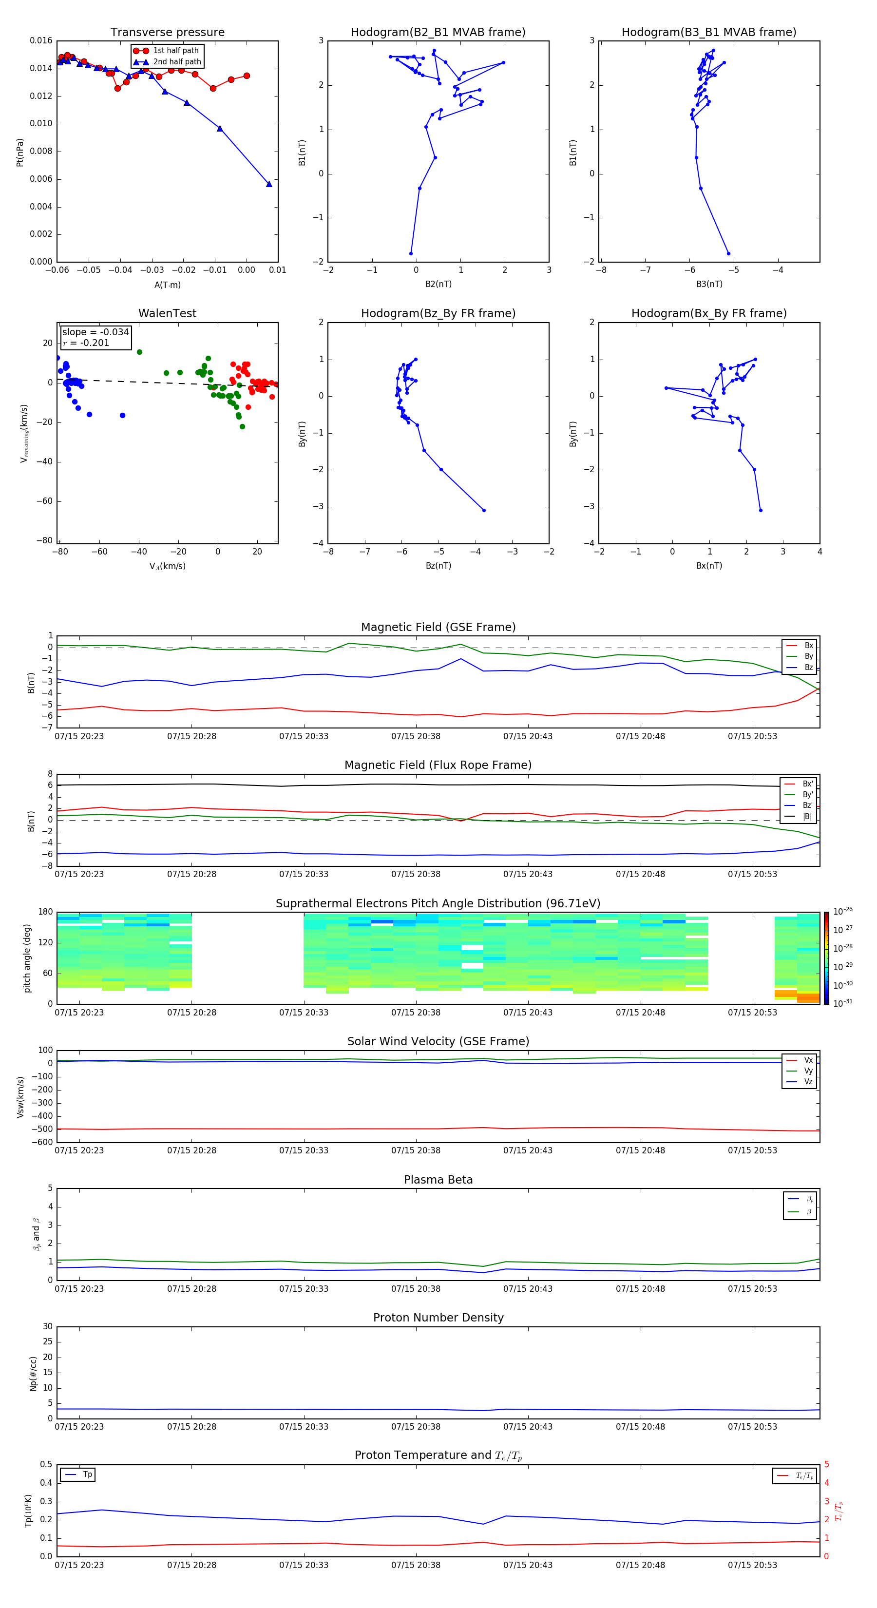Viewport: 877px width, 1608px height.
Task: Select the "2nd half path" legend entry
Action: [167, 62]
